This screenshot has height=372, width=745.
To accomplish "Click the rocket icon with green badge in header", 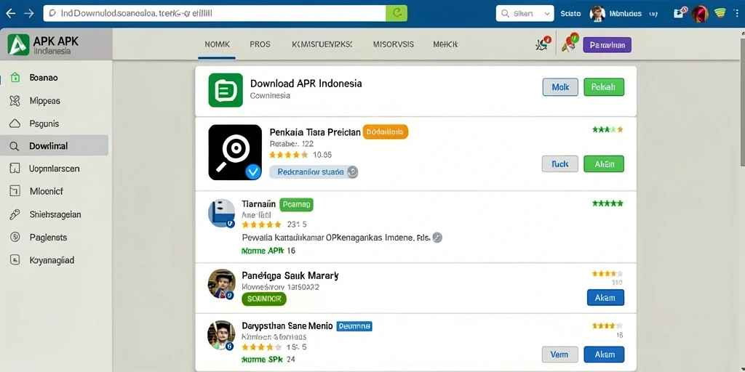I will click(x=569, y=43).
